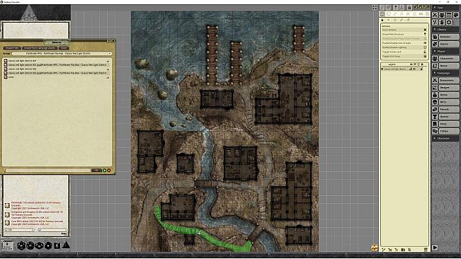
Task: Toggle Token Lock action
Action: click(x=404, y=52)
